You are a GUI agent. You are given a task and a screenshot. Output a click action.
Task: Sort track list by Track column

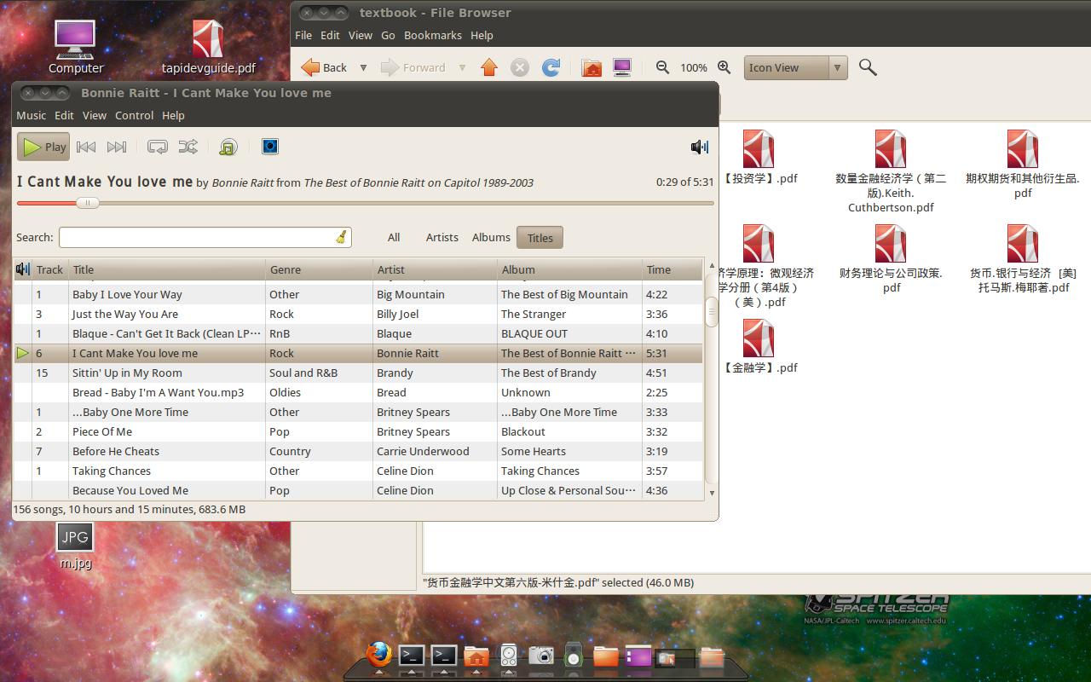pos(50,269)
